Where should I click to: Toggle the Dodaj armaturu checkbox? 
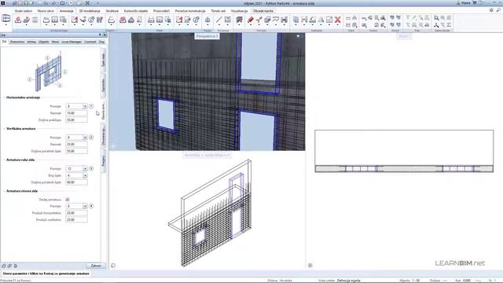tap(68, 200)
